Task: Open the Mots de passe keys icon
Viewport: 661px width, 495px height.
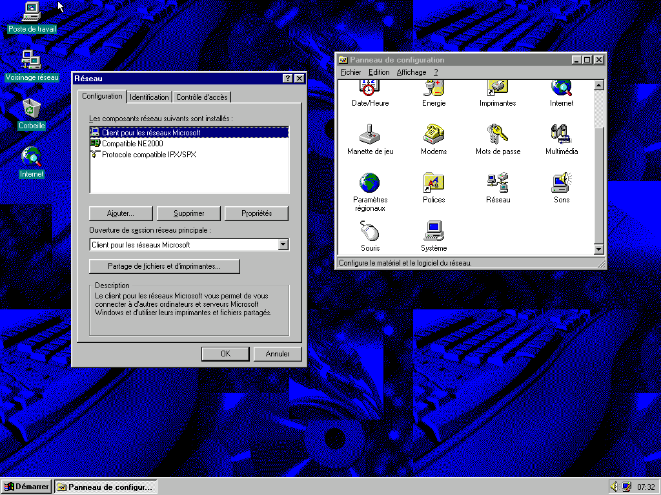Action: [x=498, y=134]
